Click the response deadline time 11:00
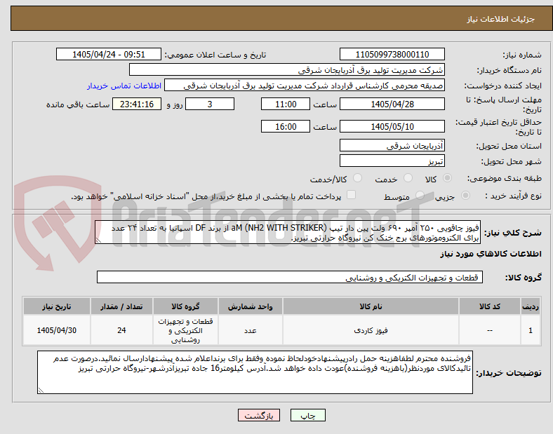 coord(286,104)
